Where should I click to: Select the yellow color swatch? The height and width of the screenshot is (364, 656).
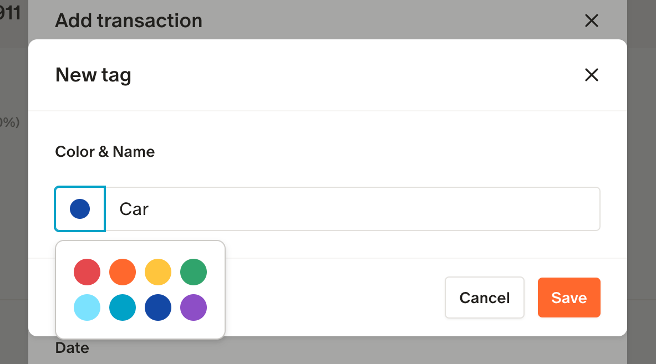[x=158, y=272]
